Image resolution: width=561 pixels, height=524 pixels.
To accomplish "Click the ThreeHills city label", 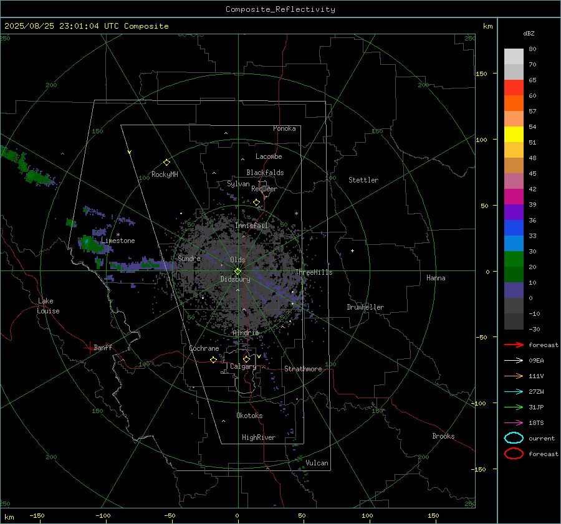I will 314,272.
